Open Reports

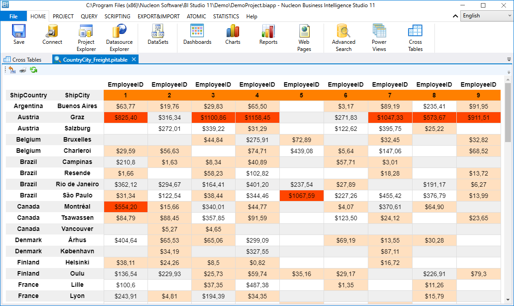pyautogui.click(x=269, y=34)
